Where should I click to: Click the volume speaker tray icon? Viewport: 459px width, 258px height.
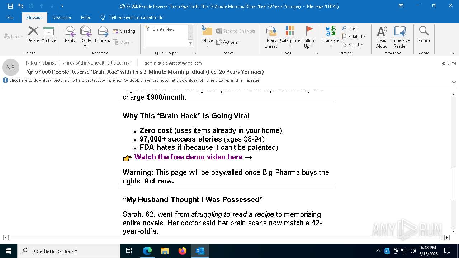[413, 251]
